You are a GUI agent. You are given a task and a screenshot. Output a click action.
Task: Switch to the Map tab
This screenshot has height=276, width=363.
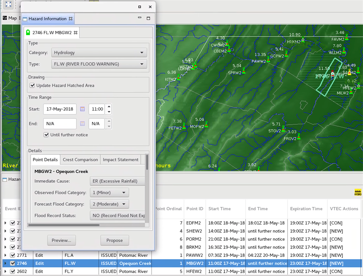(12, 18)
